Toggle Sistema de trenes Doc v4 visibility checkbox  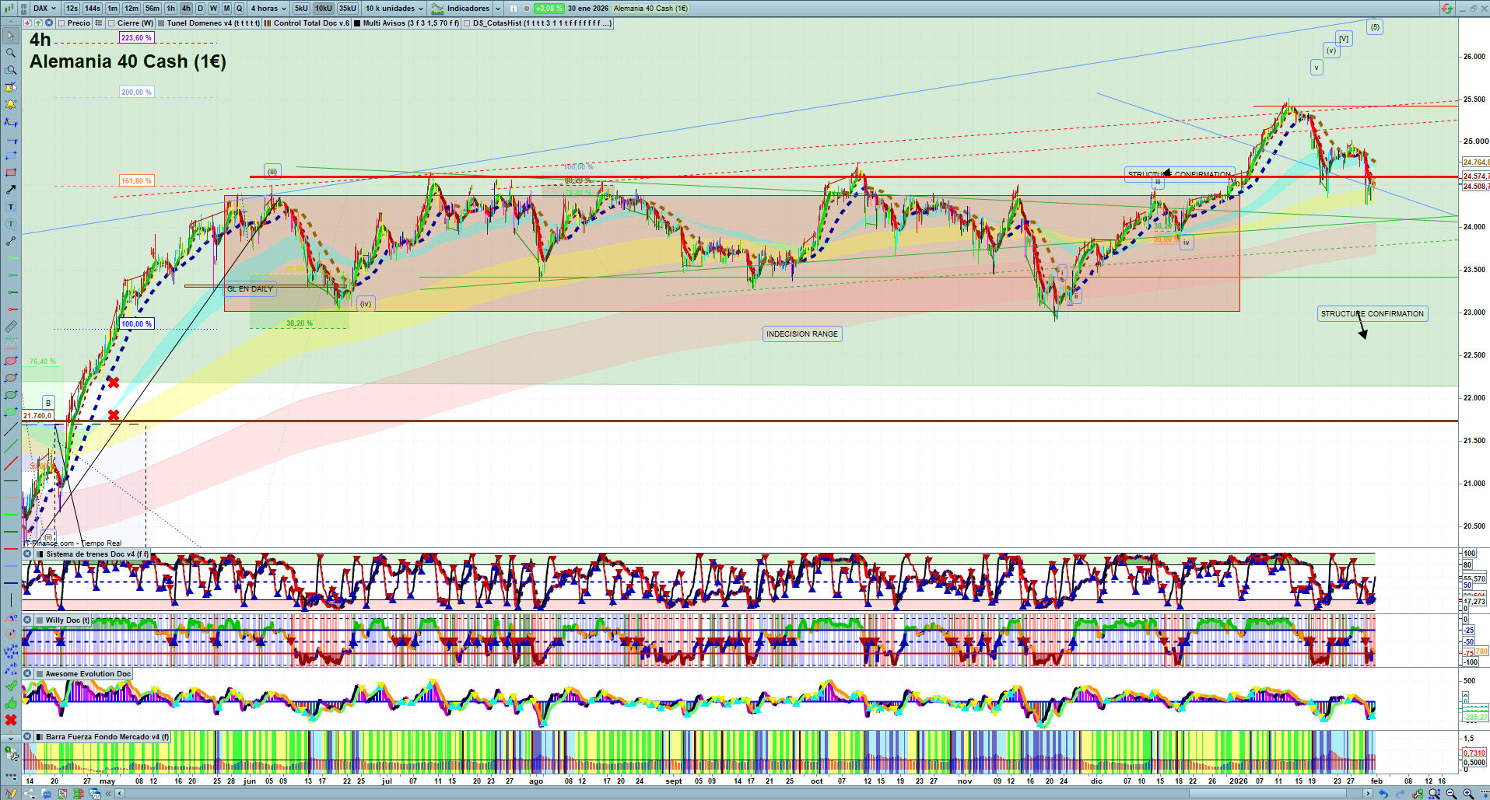40,554
